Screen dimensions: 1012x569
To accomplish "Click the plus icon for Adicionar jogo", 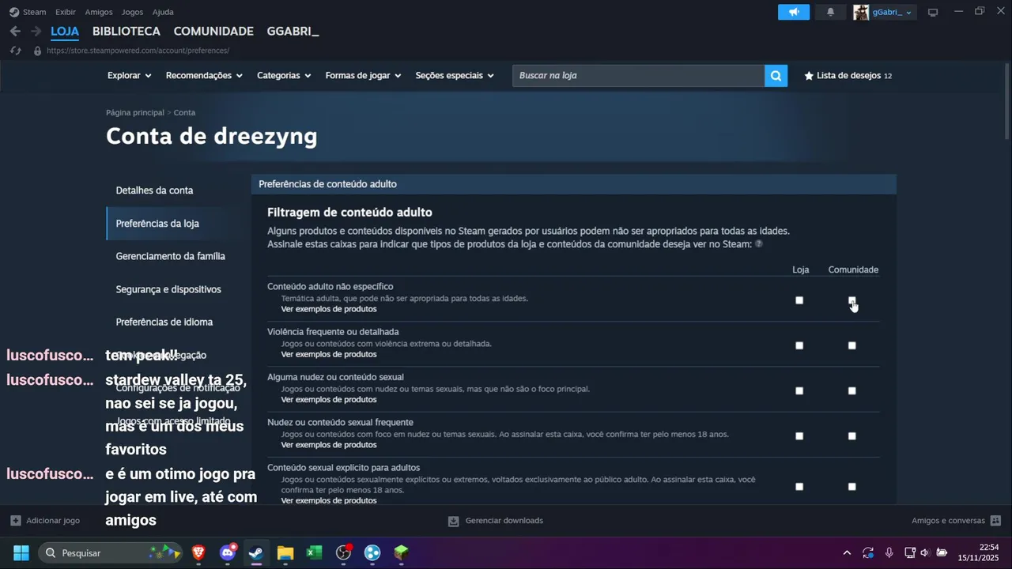I will coord(15,521).
